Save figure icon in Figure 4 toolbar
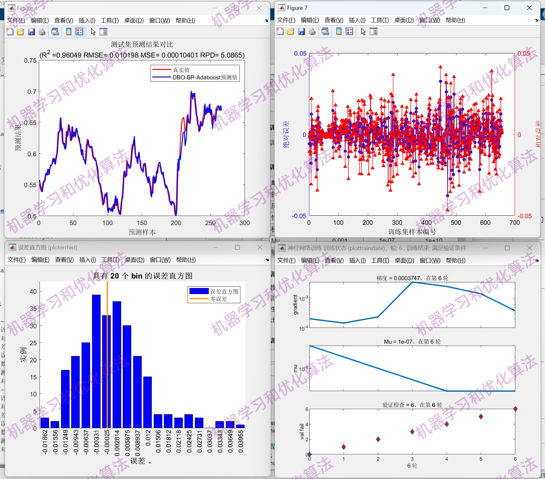 [x=31, y=32]
